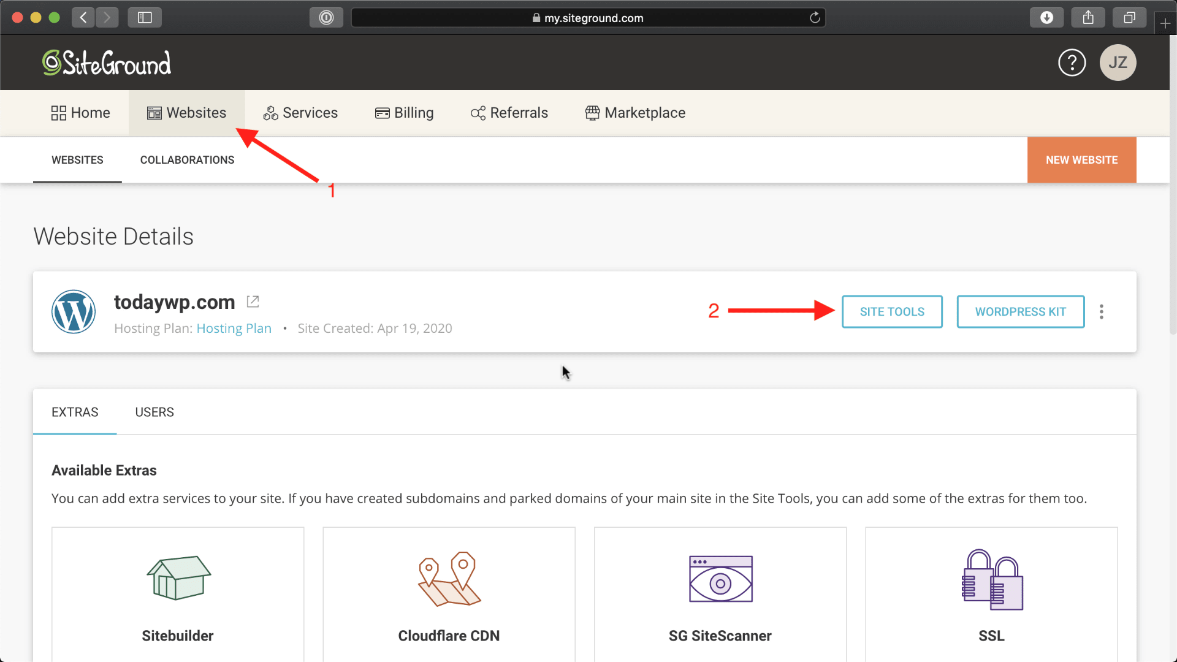Click the my.siteground.com address bar
Image resolution: width=1177 pixels, height=662 pixels.
[x=588, y=18]
